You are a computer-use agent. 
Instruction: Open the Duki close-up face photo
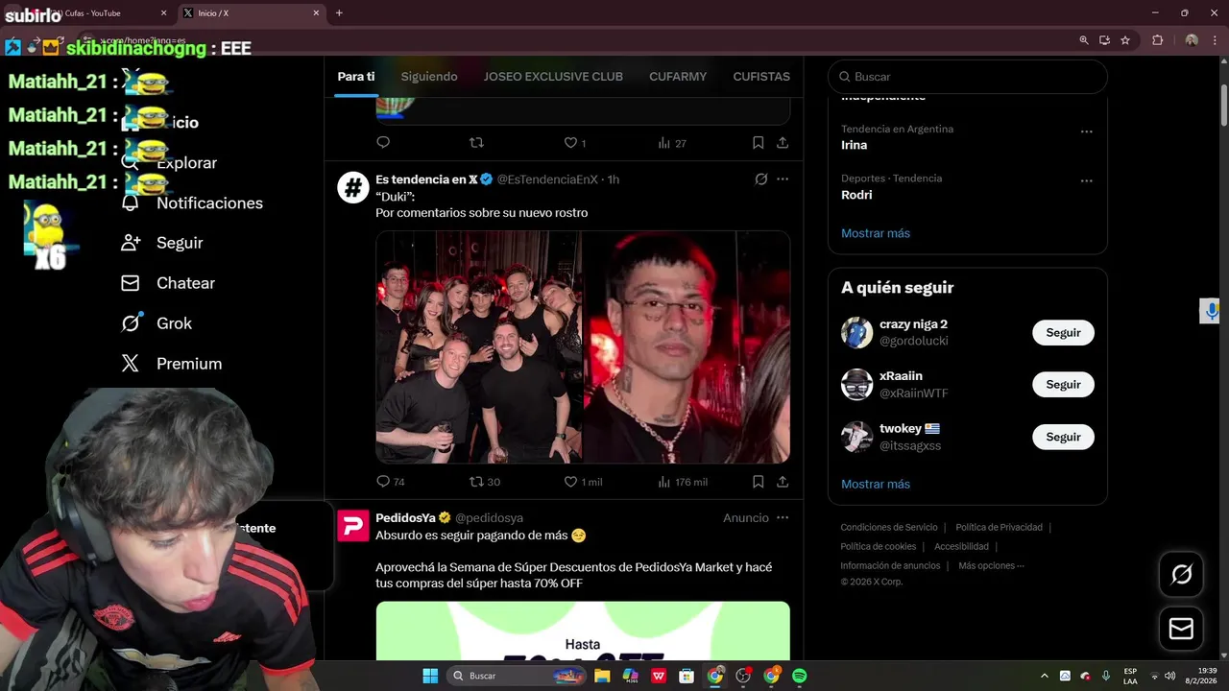pos(687,347)
